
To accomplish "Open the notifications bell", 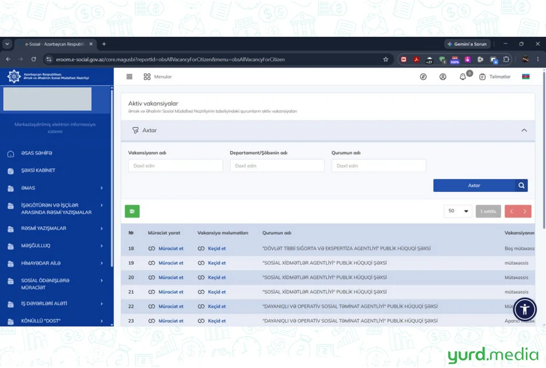I will [x=463, y=76].
